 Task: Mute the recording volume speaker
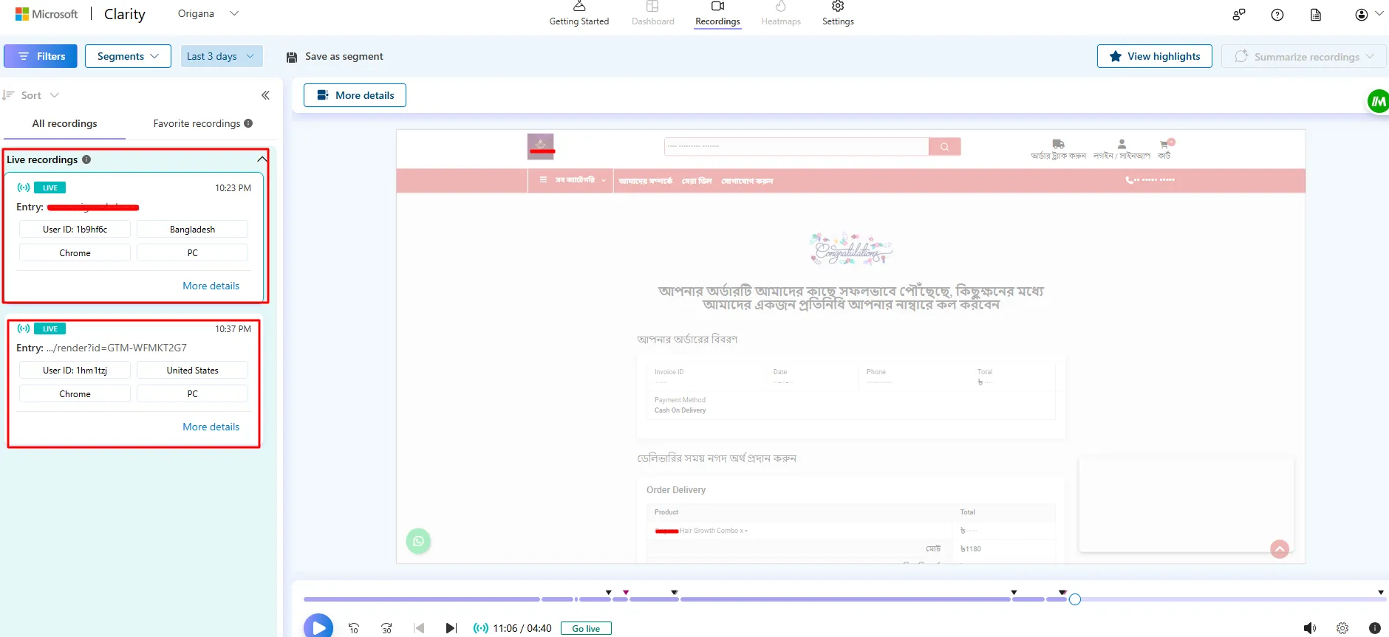tap(1309, 628)
